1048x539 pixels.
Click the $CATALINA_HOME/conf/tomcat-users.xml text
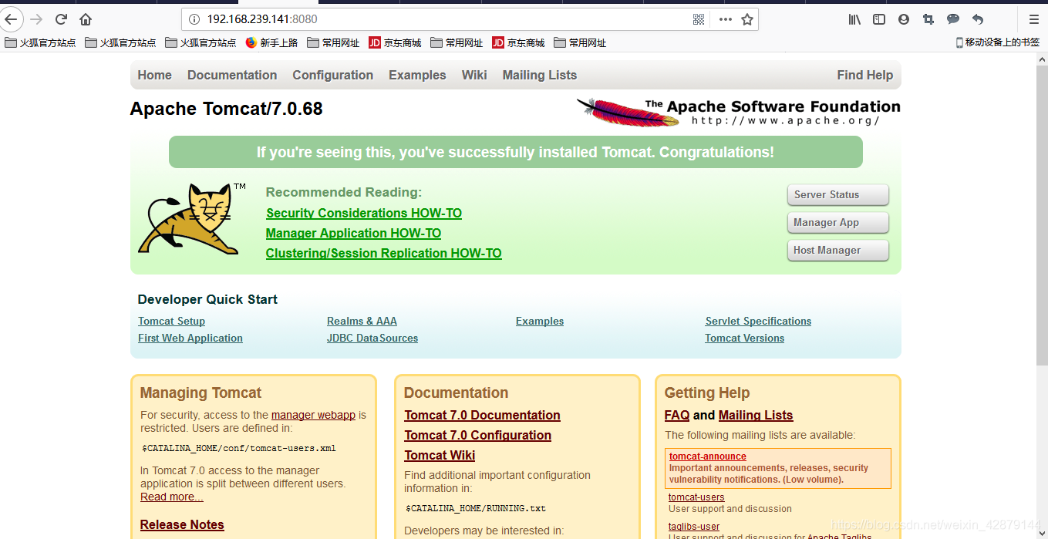tap(239, 448)
